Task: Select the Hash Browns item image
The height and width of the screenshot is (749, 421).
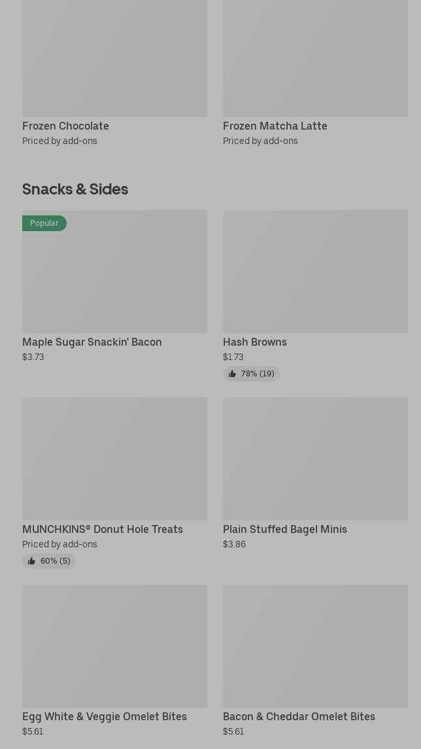Action: click(x=315, y=272)
